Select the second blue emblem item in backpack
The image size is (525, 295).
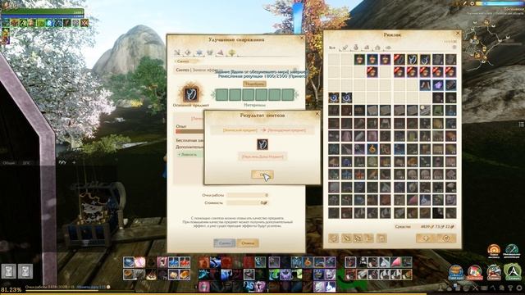[346, 98]
